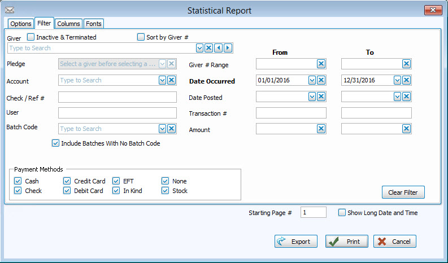Go to previous giver with left arrow

[218, 48]
